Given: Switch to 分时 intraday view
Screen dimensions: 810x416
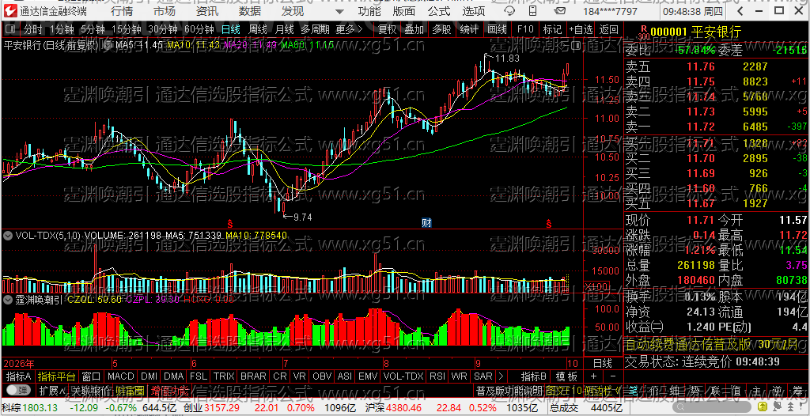Looking at the screenshot, I should coord(33,29).
